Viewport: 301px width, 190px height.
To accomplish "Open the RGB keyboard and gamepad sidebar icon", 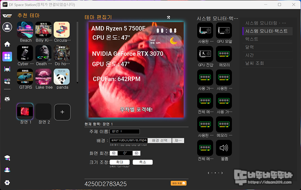I will pos(7,81).
